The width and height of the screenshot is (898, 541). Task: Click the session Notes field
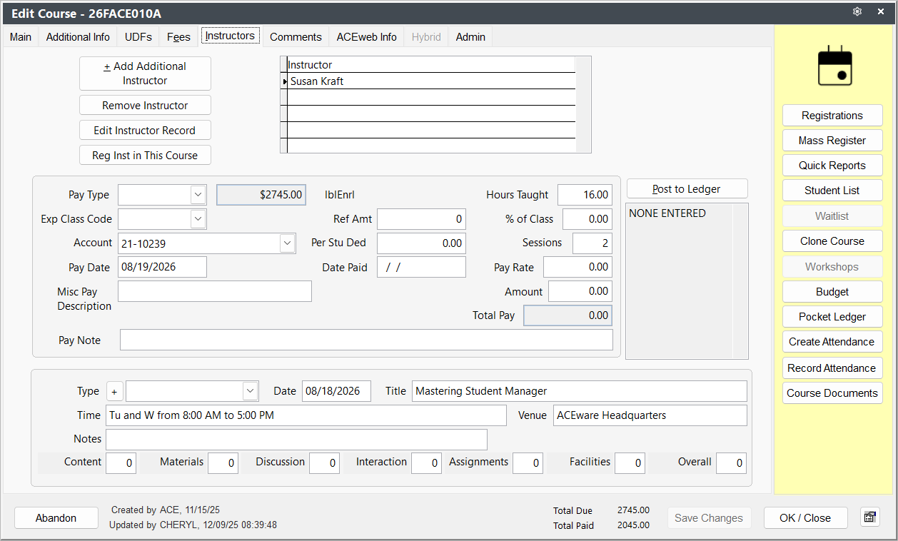[296, 439]
